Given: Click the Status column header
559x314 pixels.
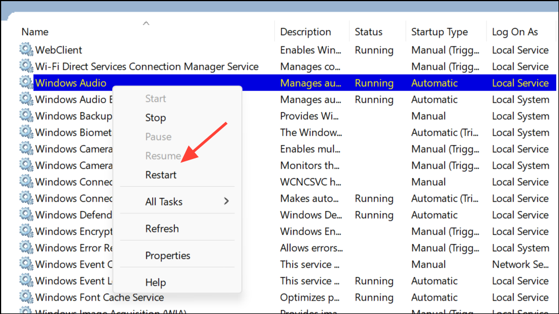Looking at the screenshot, I should point(369,32).
